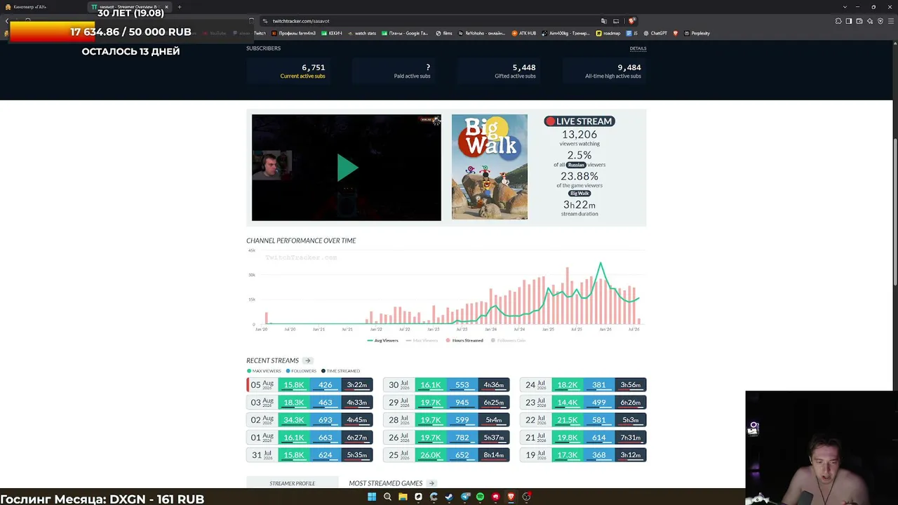
Task: Open the ChatGPT bookmark
Action: (655, 33)
